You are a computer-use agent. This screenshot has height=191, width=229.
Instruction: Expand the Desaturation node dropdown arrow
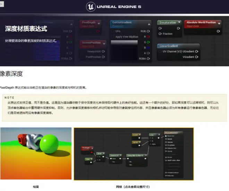coord(179,23)
